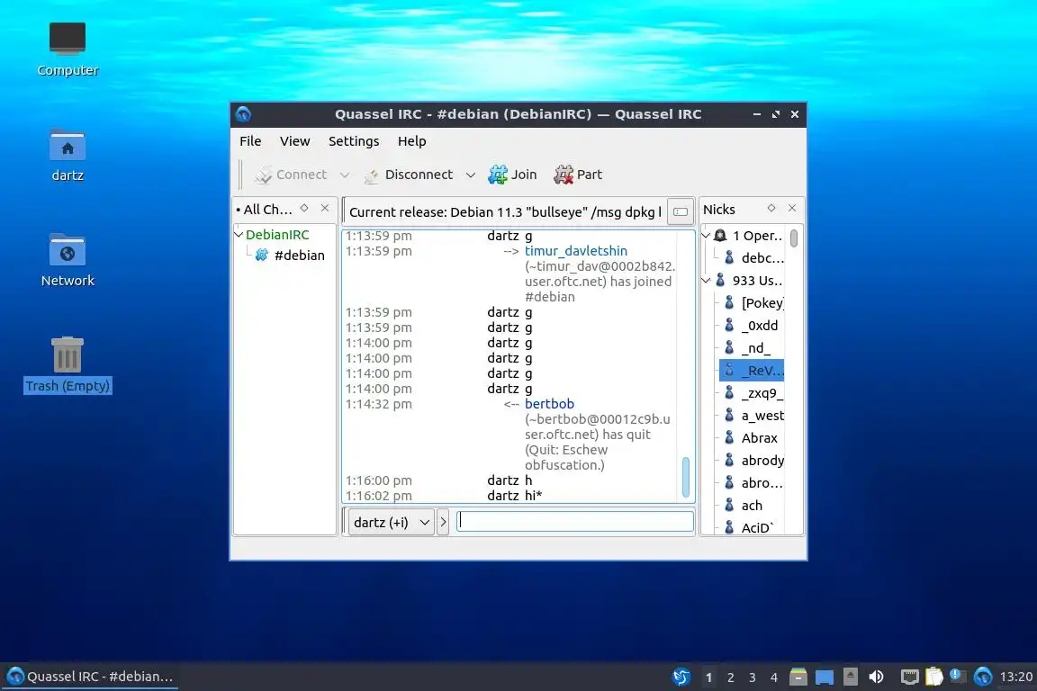The height and width of the screenshot is (691, 1037).
Task: Open the File menu
Action: (x=250, y=141)
